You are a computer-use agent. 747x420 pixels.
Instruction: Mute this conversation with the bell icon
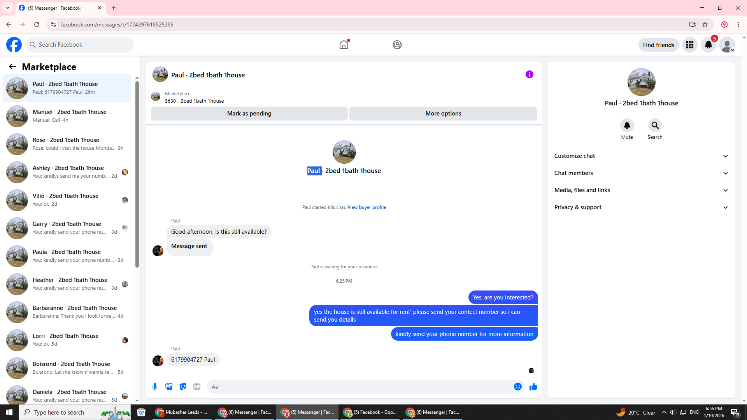627,125
